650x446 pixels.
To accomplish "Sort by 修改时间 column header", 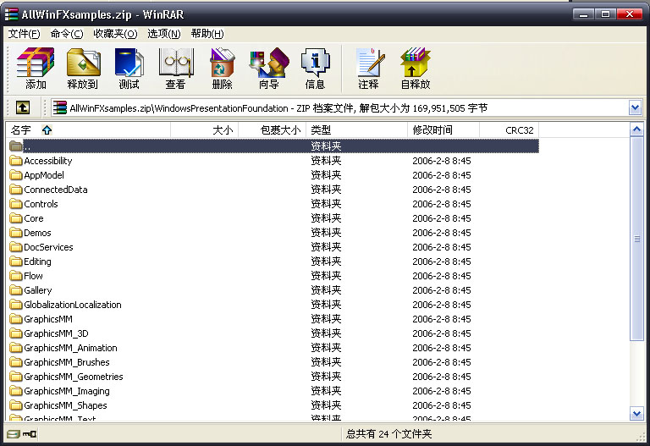I will 443,130.
